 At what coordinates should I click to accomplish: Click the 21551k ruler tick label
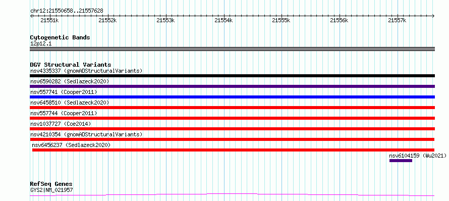pyautogui.click(x=49, y=20)
